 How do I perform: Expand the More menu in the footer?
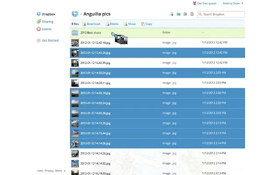click(60, 171)
